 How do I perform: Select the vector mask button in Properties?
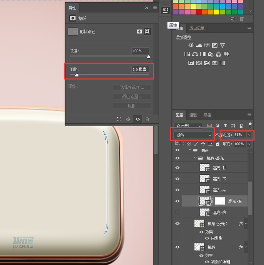tap(147, 31)
